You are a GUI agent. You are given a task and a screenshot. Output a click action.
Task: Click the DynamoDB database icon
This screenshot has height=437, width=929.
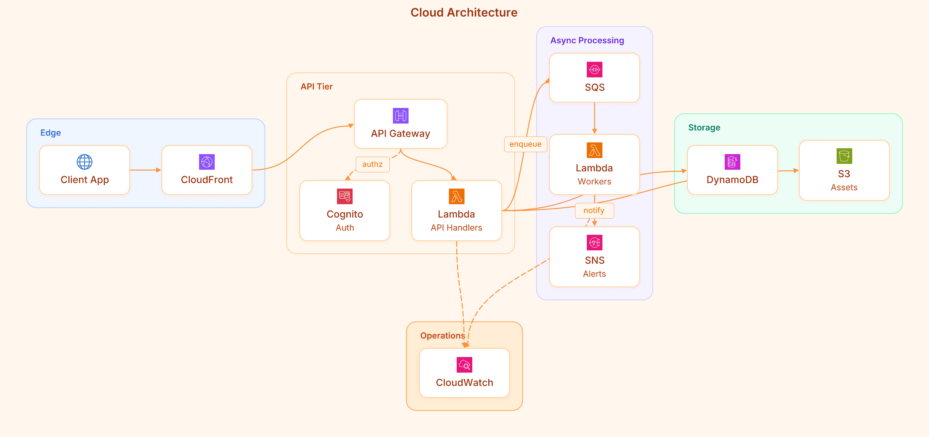point(732,162)
